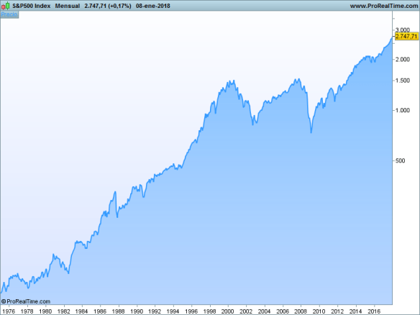Screen dimensions: 420x315
Task: Click the 2004 year axis label
Action: coord(264,311)
